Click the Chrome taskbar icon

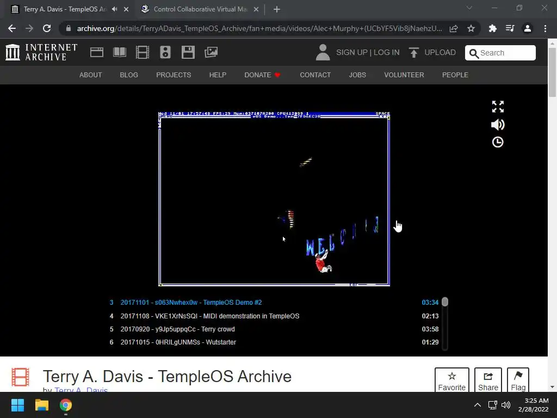coord(66,405)
